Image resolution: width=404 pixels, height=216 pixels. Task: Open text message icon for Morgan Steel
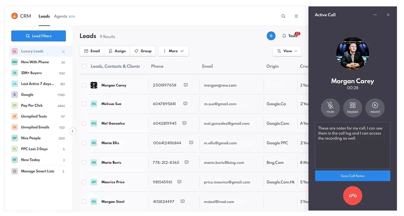pyautogui.click(x=183, y=202)
